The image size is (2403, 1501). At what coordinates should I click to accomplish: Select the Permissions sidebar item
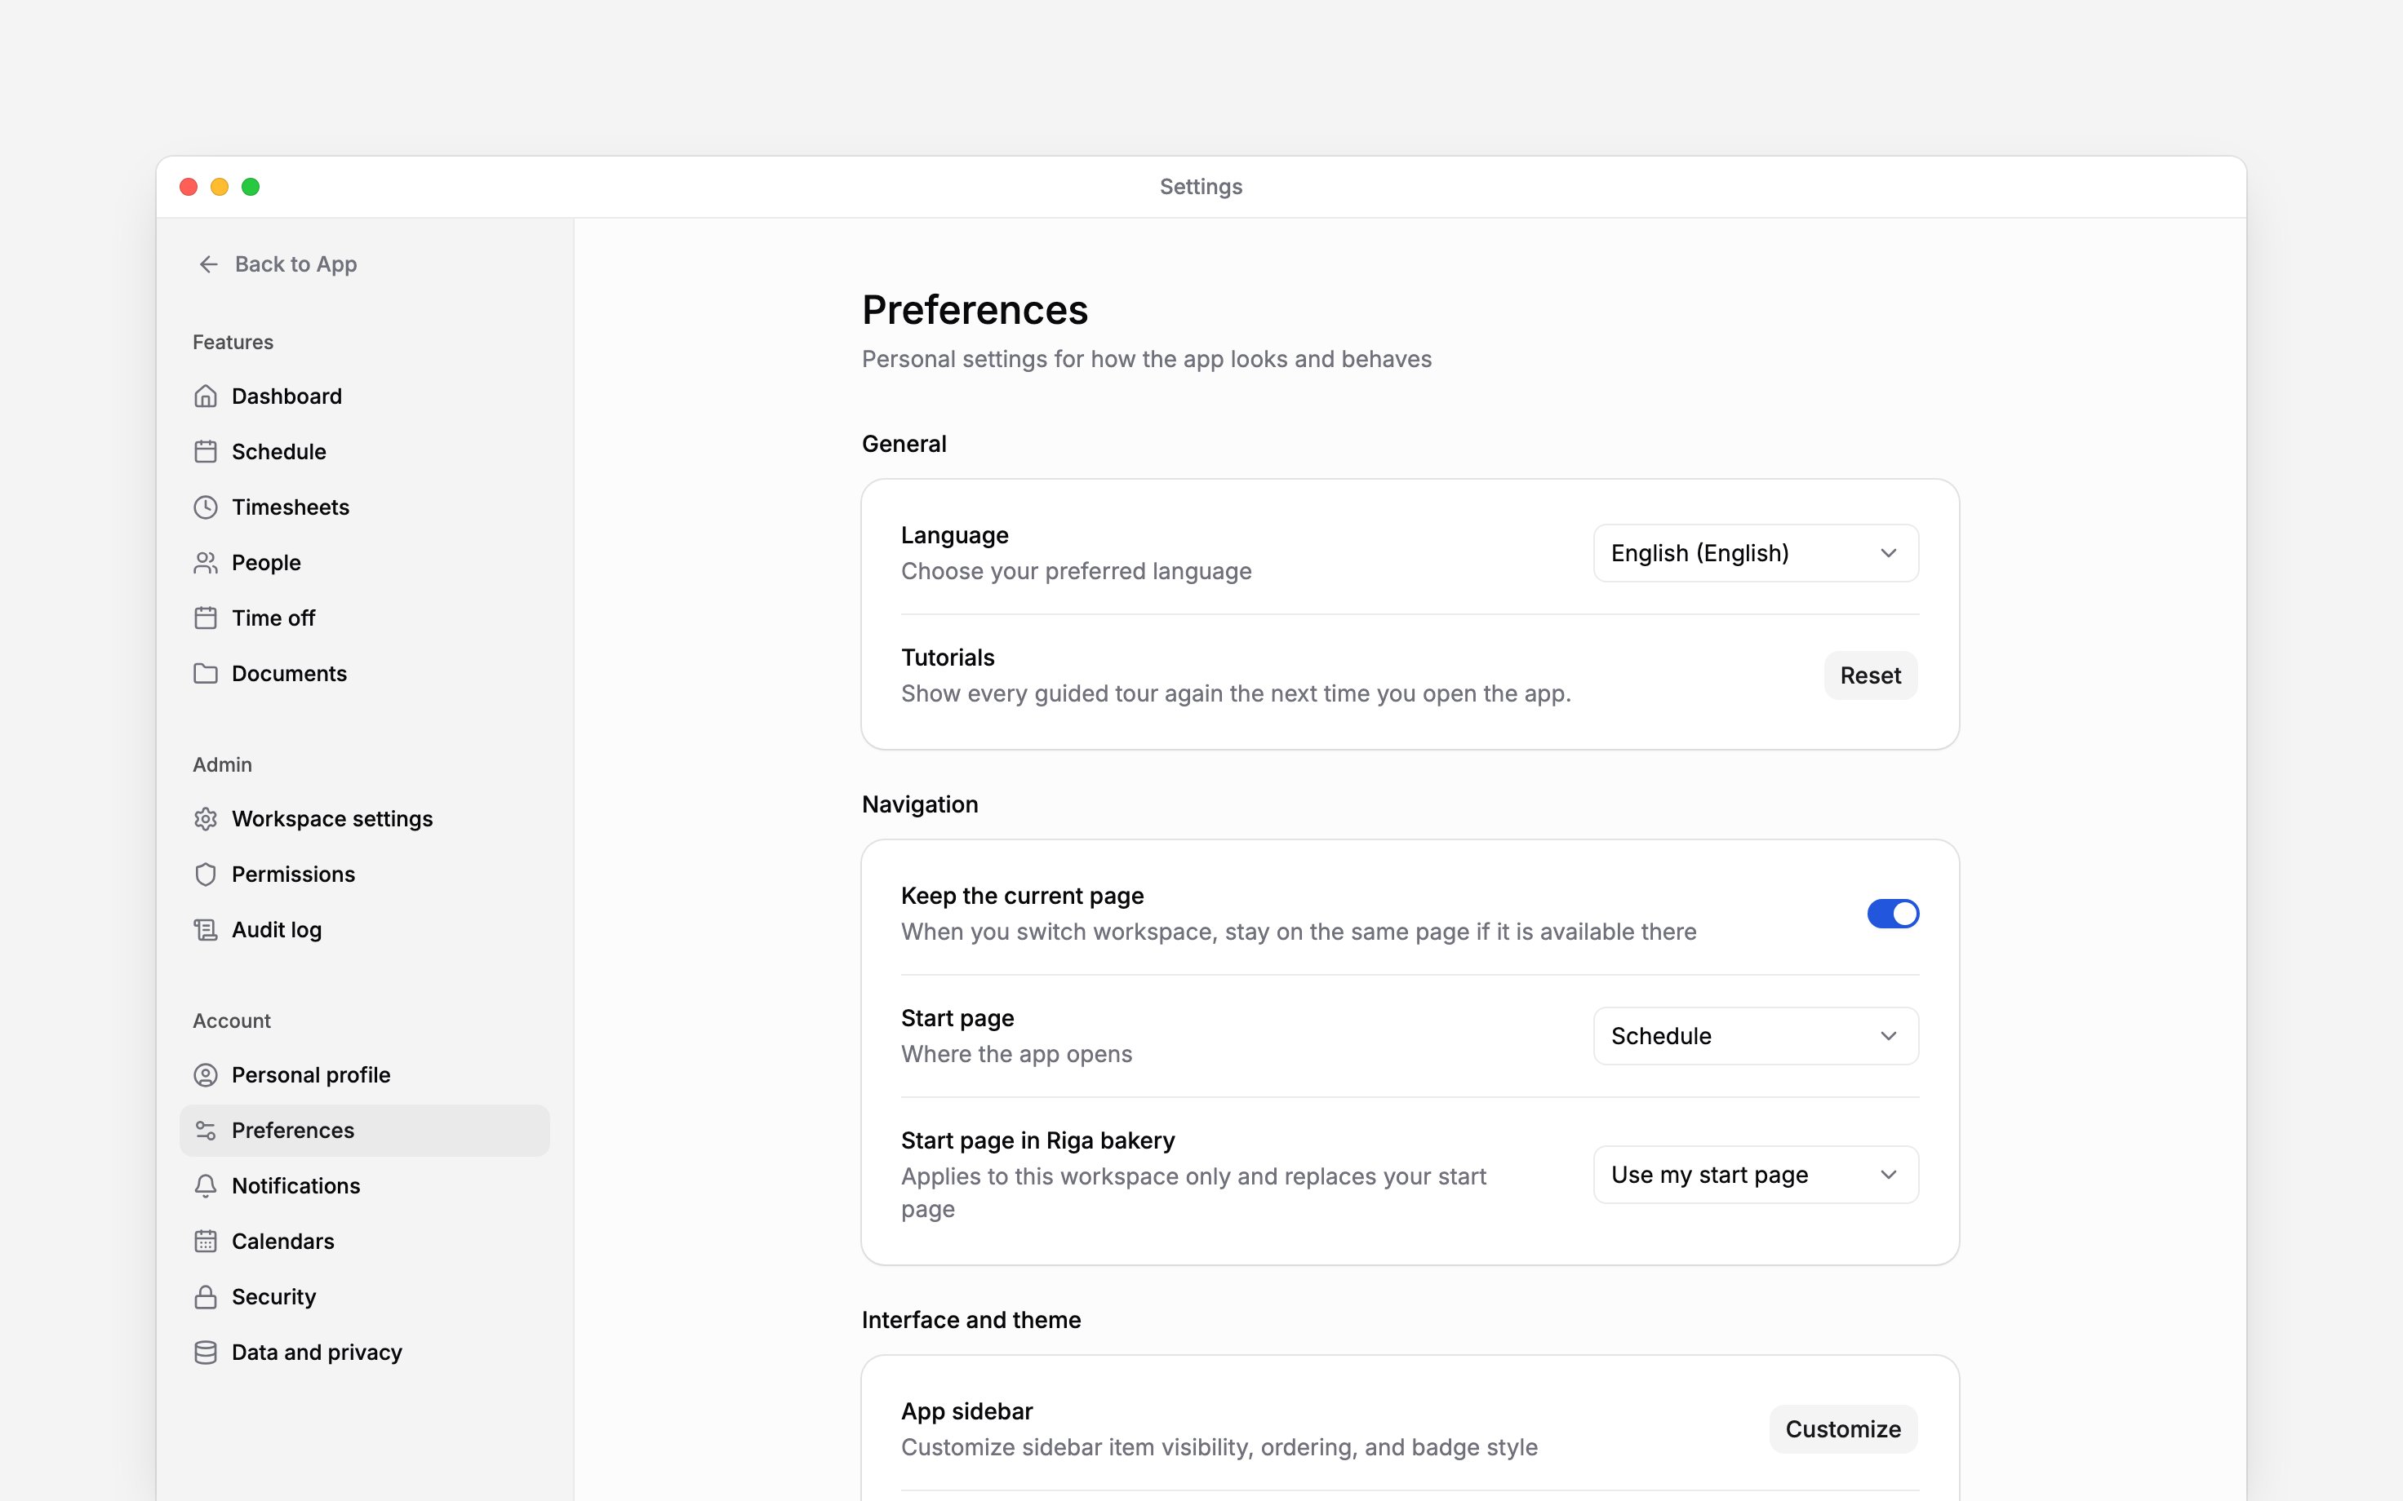[x=364, y=874]
